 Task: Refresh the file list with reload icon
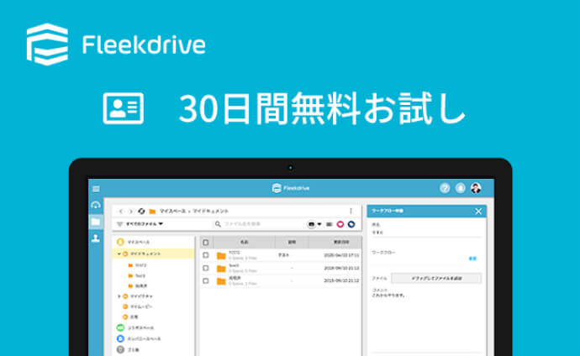coord(141,212)
